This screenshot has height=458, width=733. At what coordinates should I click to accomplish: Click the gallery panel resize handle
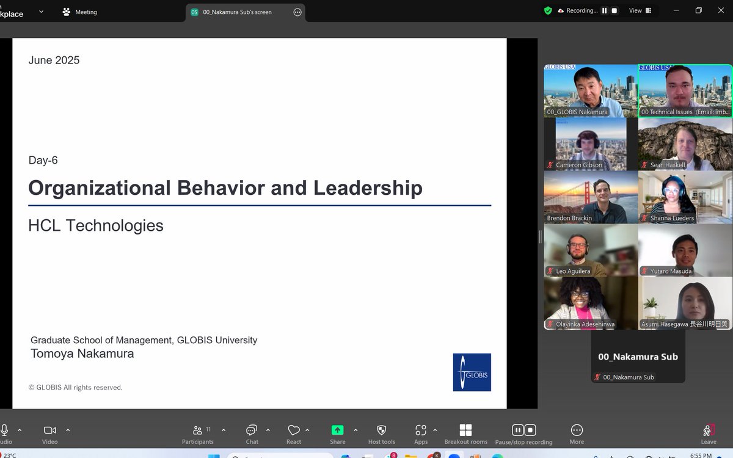[x=540, y=236]
